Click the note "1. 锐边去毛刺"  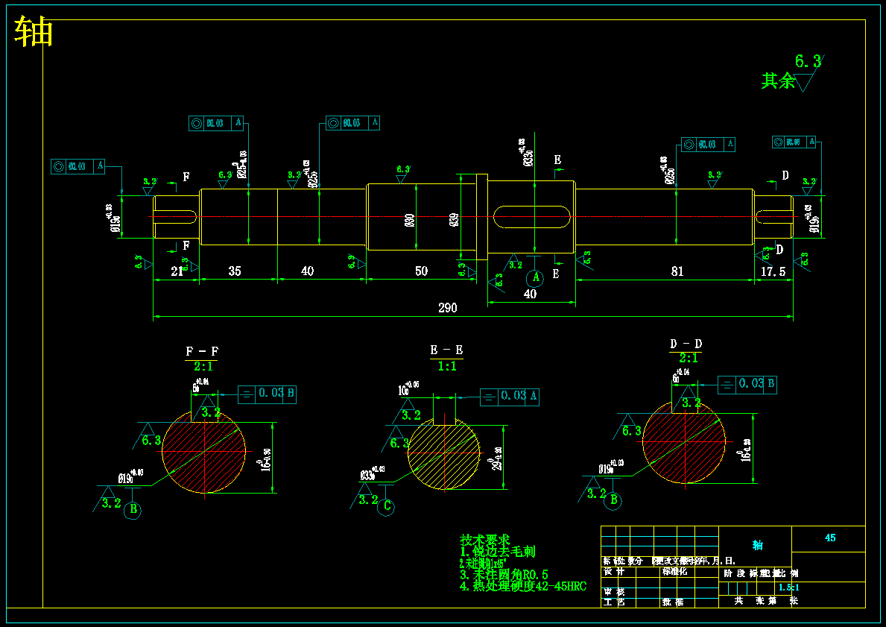(498, 552)
